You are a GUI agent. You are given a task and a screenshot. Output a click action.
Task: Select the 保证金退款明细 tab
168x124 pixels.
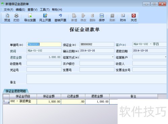(x=16, y=91)
